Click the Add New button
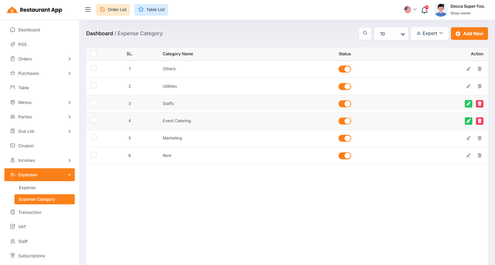495x265 pixels. point(469,34)
